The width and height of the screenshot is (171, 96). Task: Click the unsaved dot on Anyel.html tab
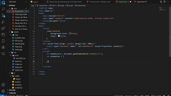131,2
